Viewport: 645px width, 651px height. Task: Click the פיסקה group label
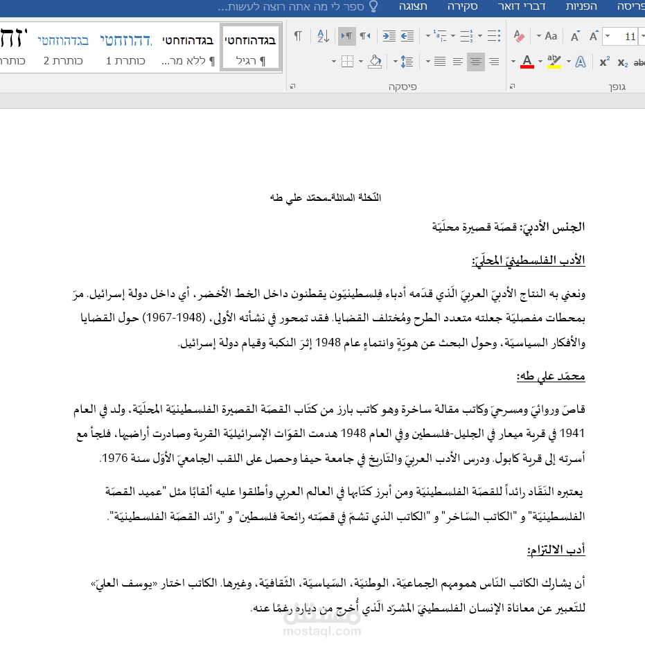tap(403, 87)
